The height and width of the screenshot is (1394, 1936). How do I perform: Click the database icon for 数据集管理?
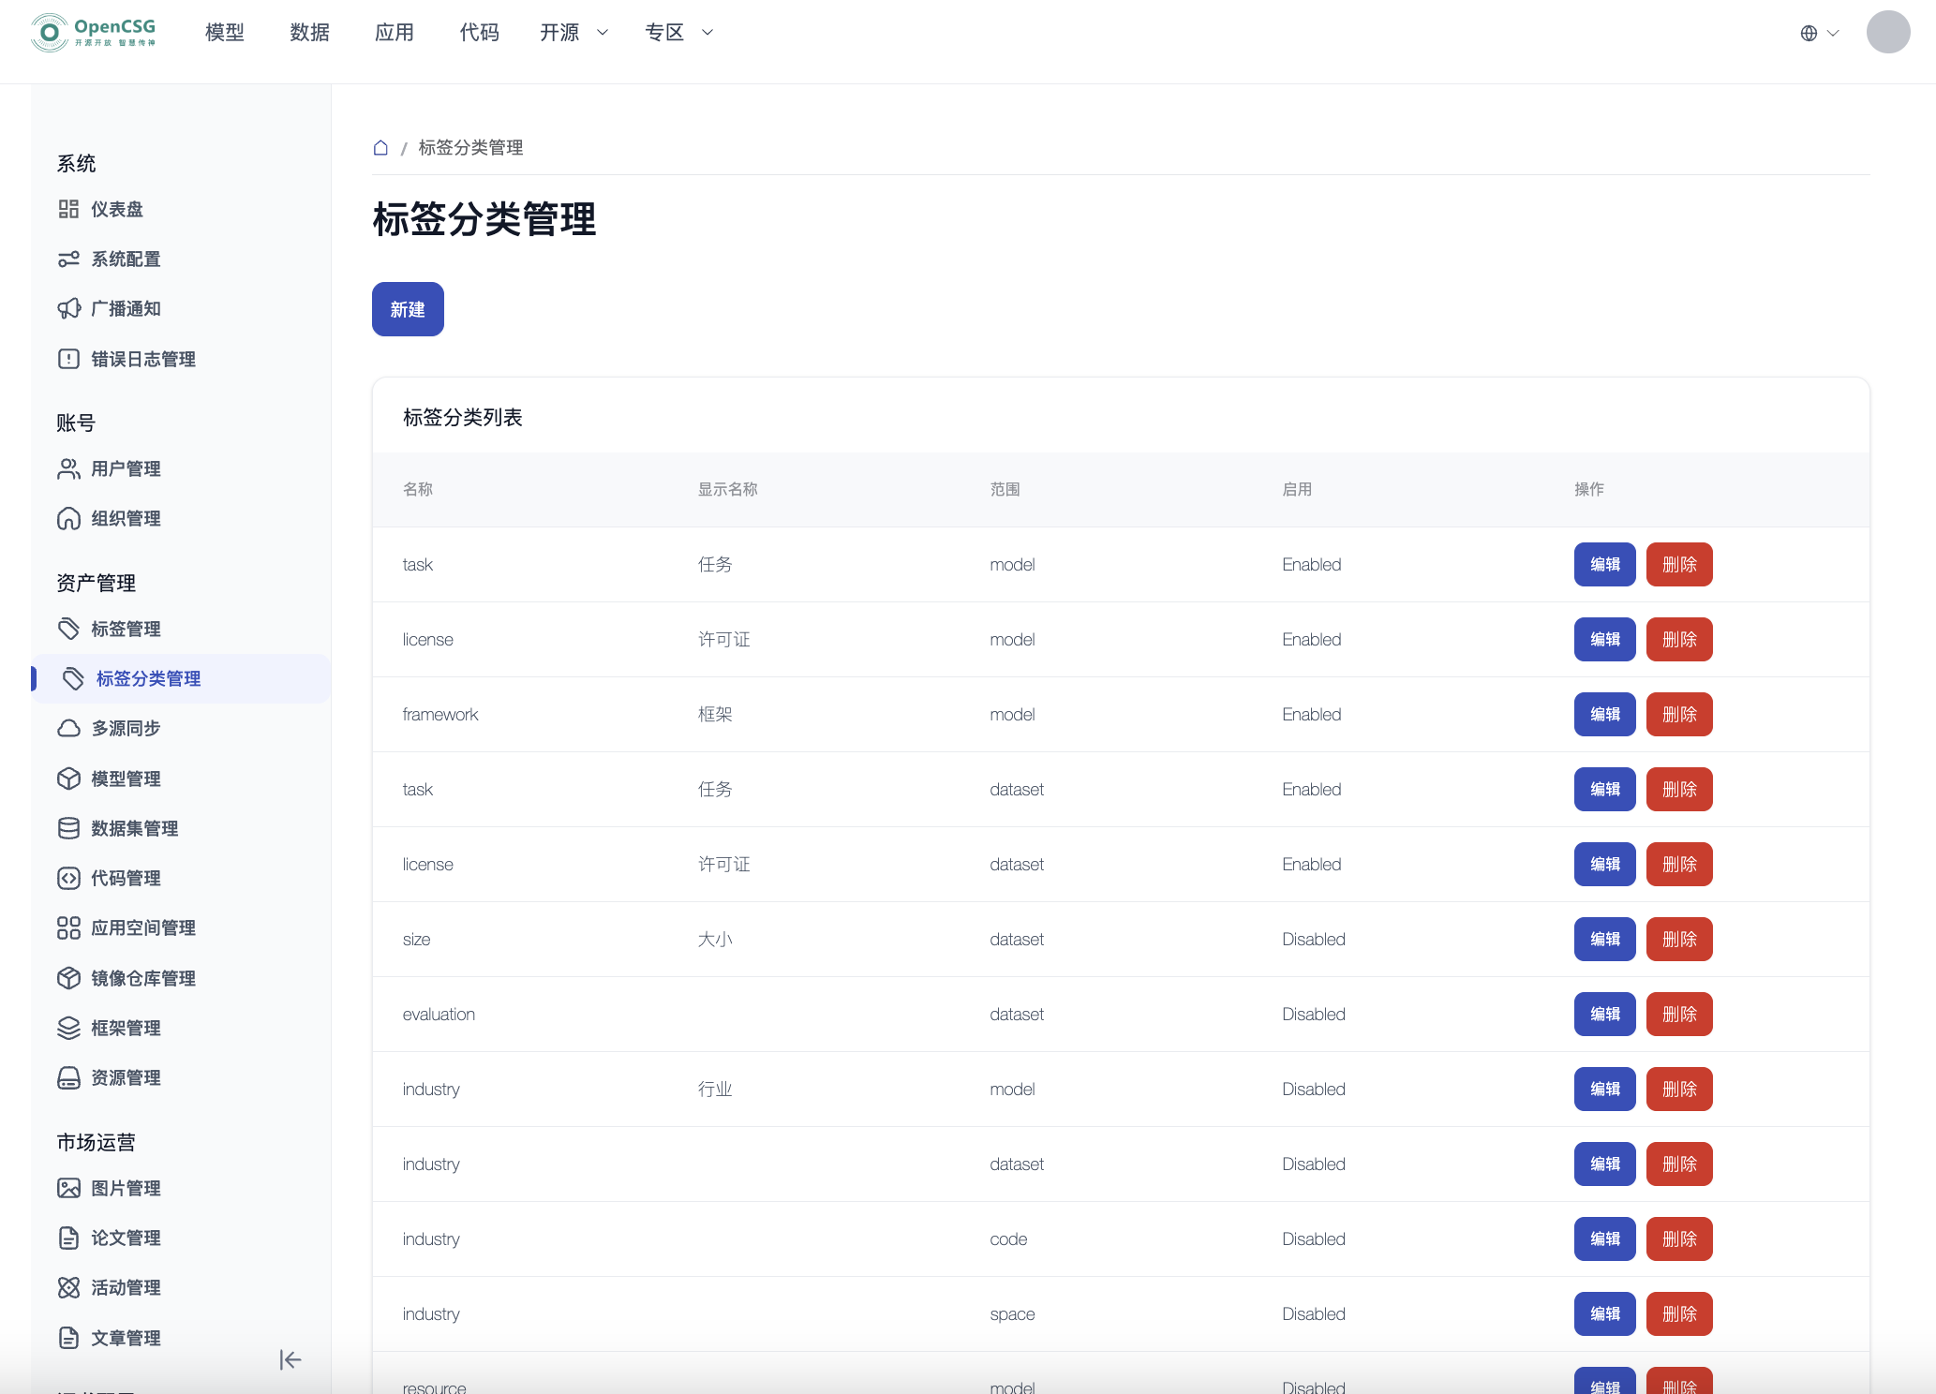pyautogui.click(x=68, y=828)
